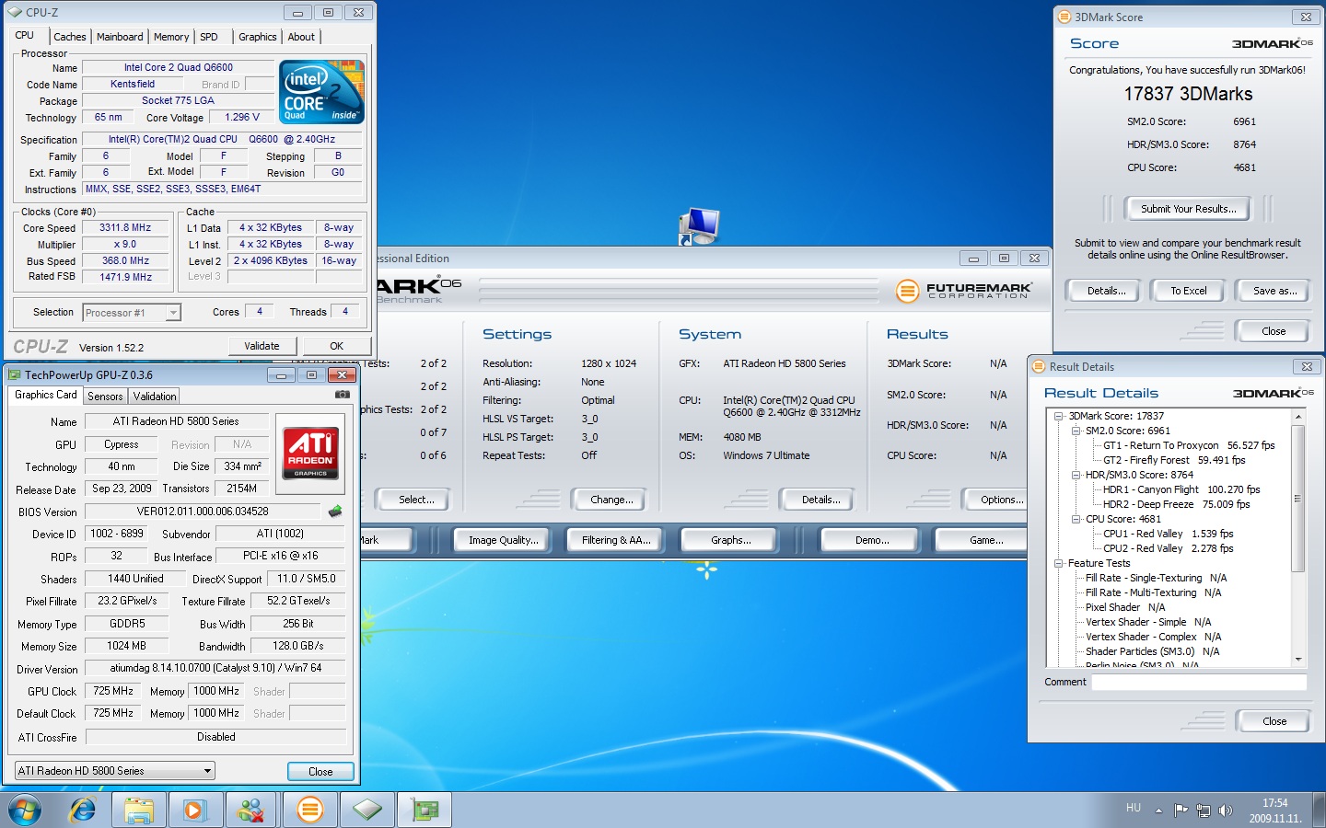Open the Graphics tab in CPU-Z
1326x828 pixels.
click(257, 37)
